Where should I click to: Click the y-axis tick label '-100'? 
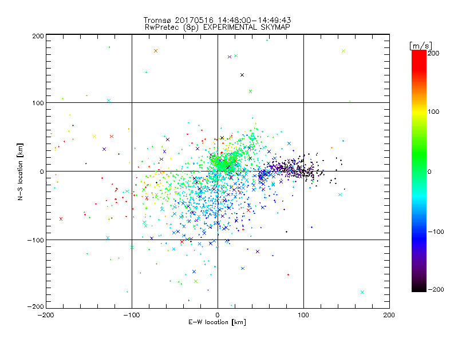(35, 240)
